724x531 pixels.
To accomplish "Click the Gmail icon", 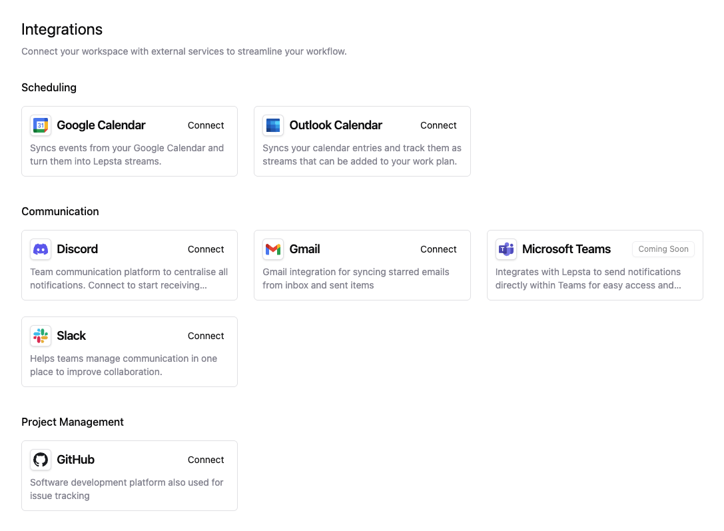I will click(x=273, y=249).
